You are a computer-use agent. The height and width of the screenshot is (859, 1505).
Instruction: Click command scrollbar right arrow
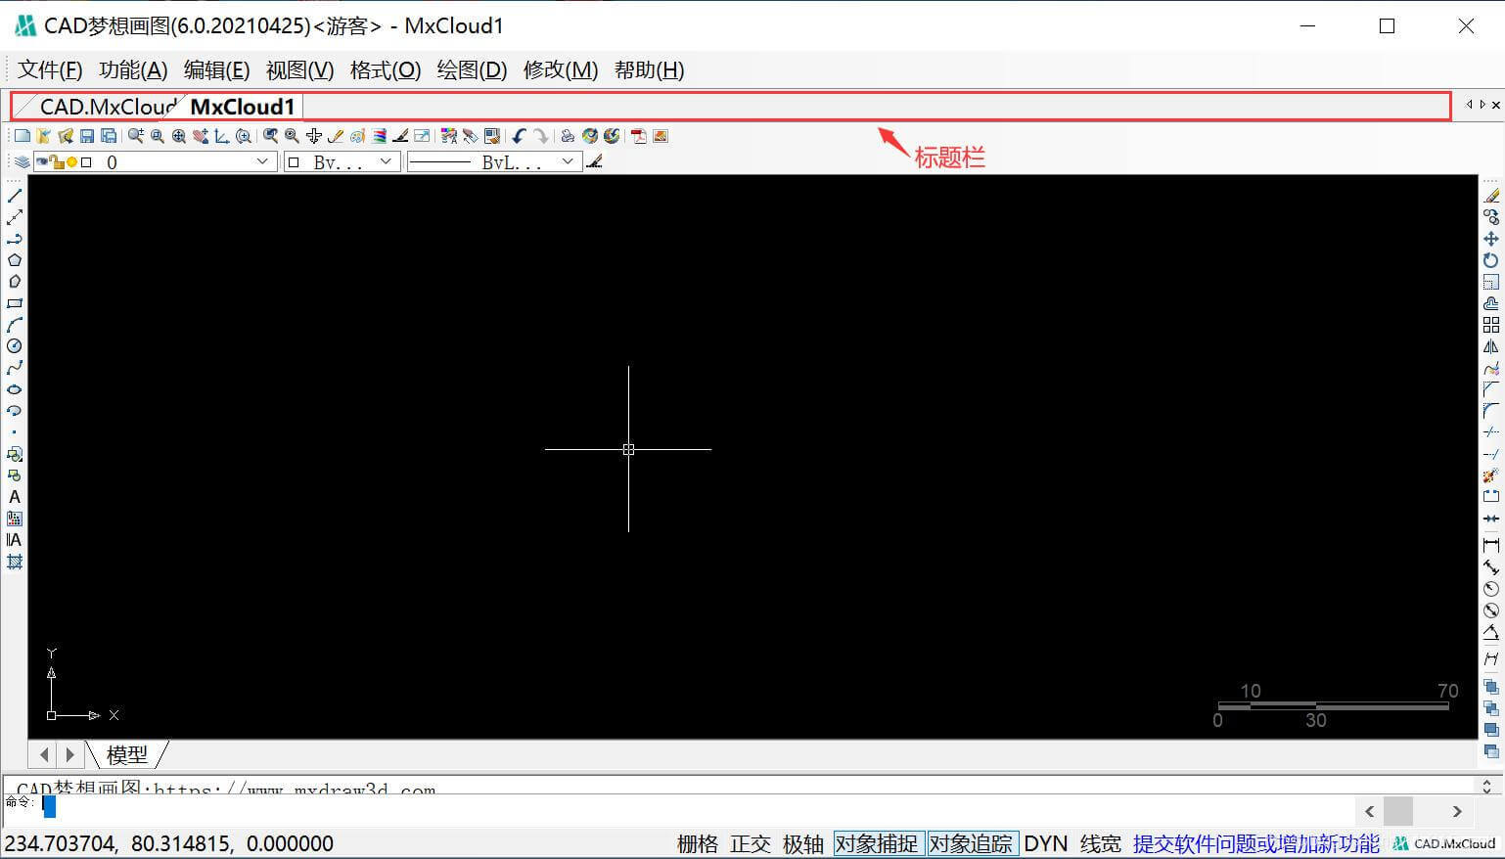tap(1457, 811)
